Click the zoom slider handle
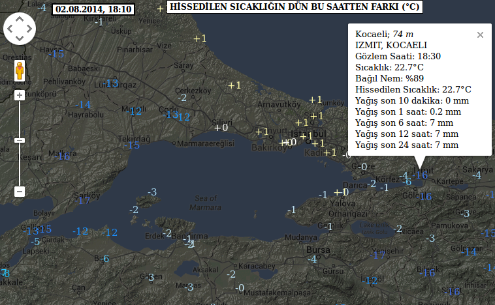Screen dimensions: 495x305 point(20,140)
